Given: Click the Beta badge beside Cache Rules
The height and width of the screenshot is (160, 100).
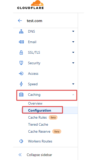Looking at the screenshot, I should [x=53, y=117].
